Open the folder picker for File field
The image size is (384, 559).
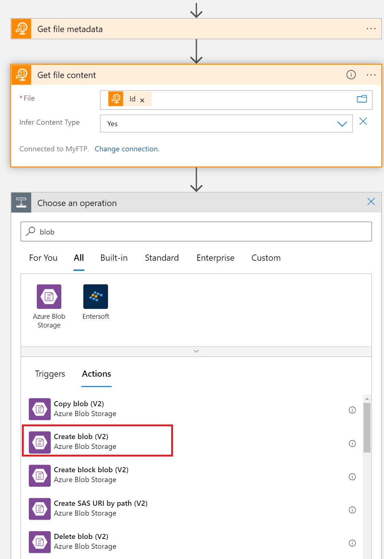(361, 99)
